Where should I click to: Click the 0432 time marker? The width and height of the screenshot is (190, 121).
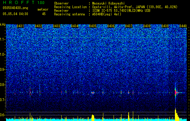38,26
